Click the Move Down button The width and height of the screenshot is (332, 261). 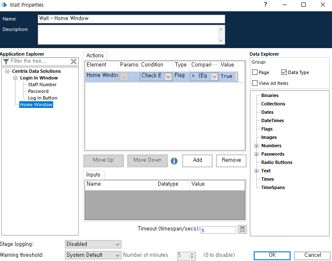click(147, 161)
